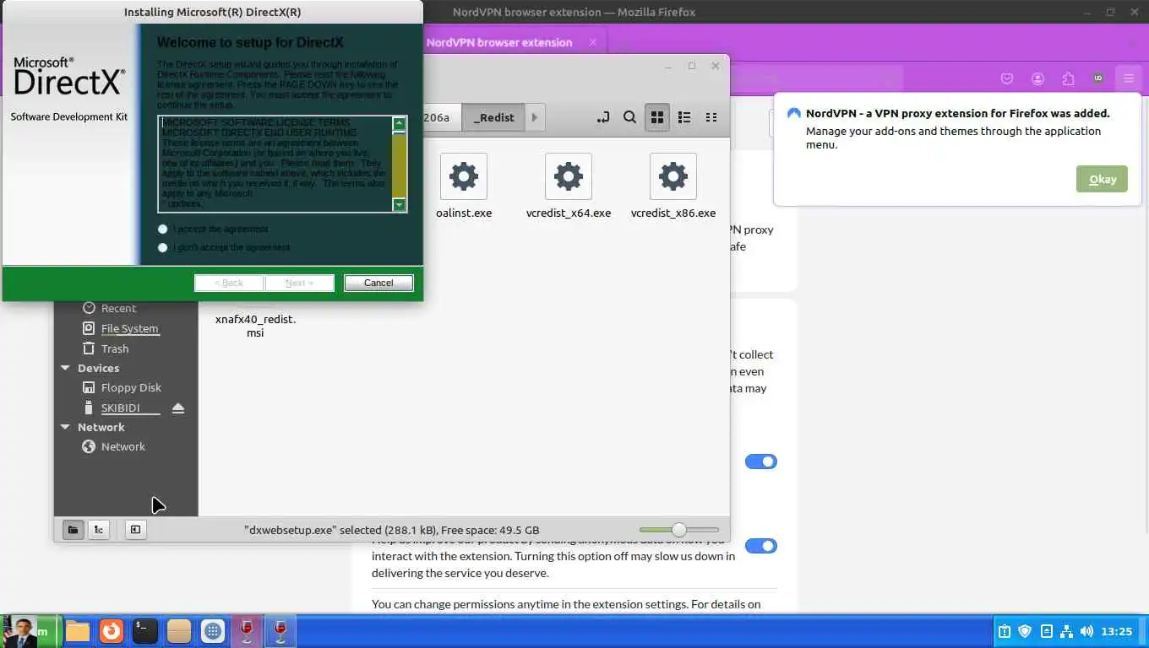Click Okay in the NordVPN notification

pos(1103,179)
